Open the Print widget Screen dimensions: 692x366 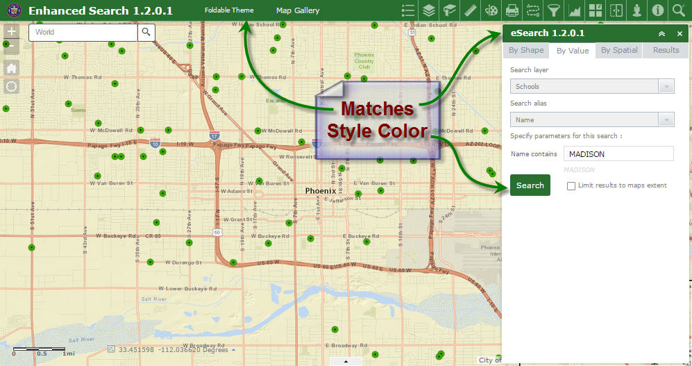pyautogui.click(x=512, y=10)
